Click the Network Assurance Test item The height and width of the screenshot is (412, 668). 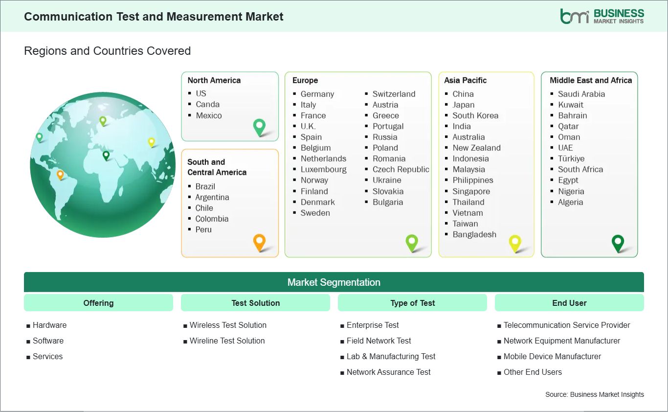[388, 372]
